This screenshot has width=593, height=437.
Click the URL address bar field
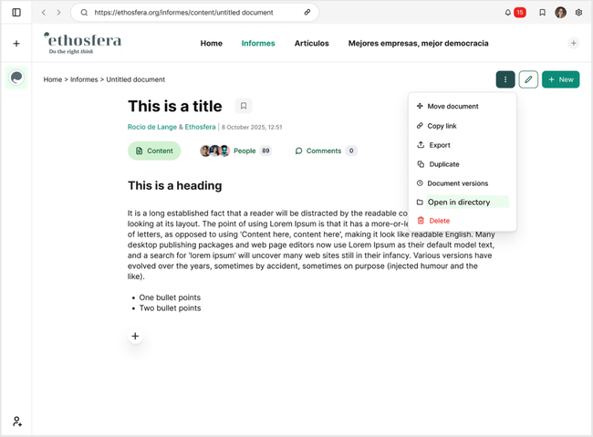[x=192, y=13]
